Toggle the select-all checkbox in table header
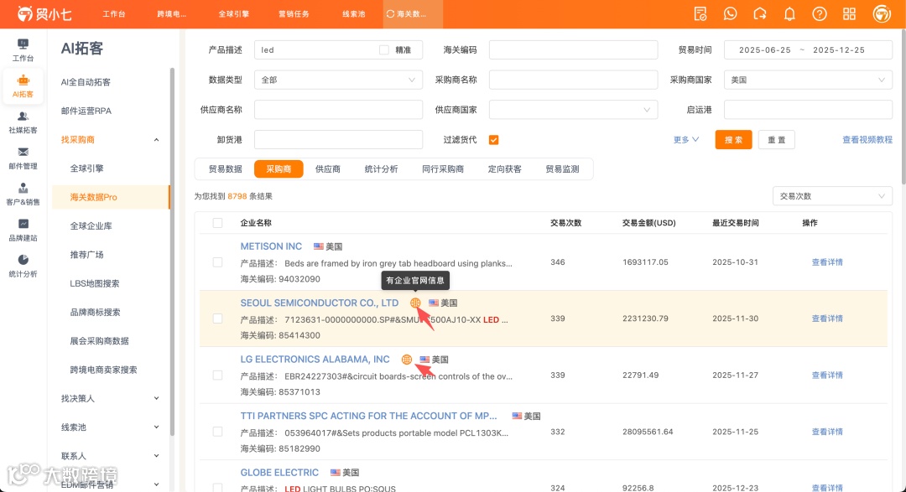Image resolution: width=906 pixels, height=492 pixels. pos(217,223)
